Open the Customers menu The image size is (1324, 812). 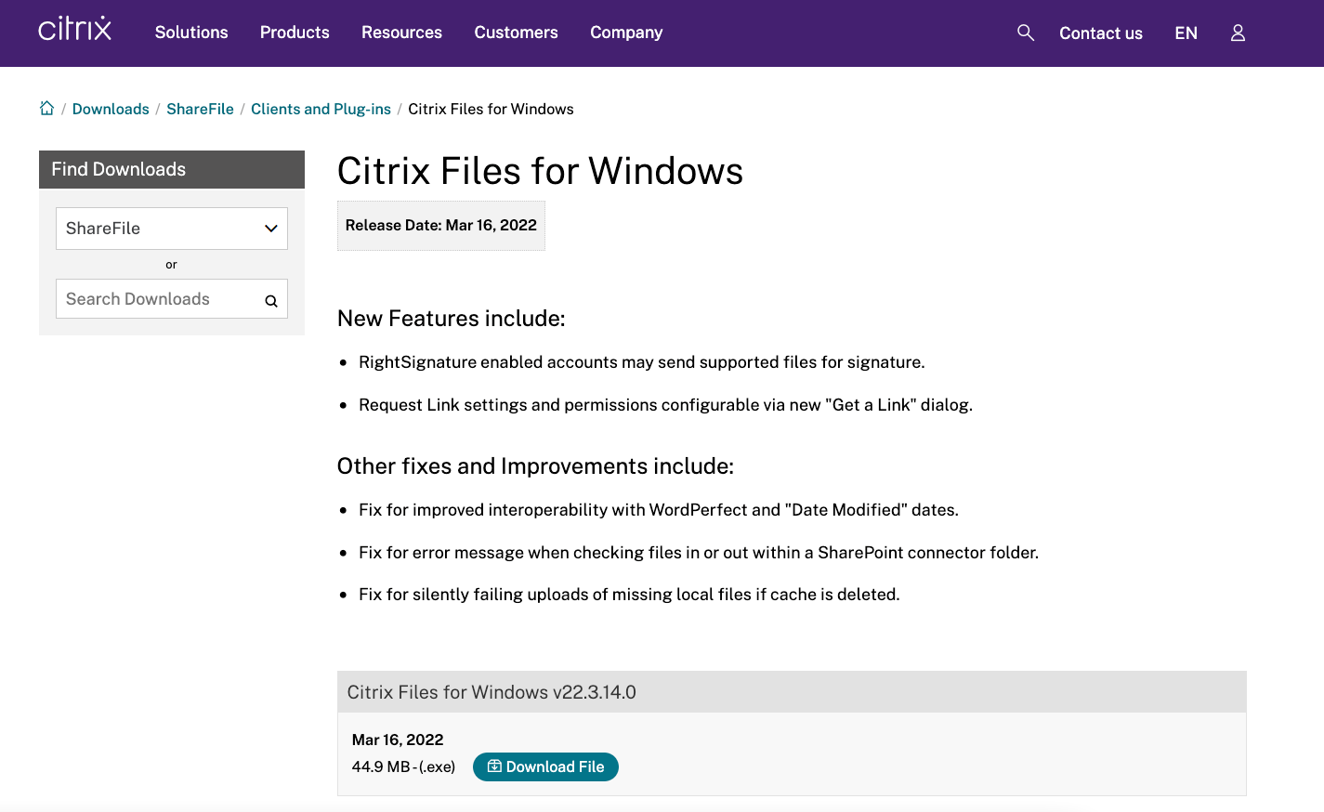tap(516, 33)
